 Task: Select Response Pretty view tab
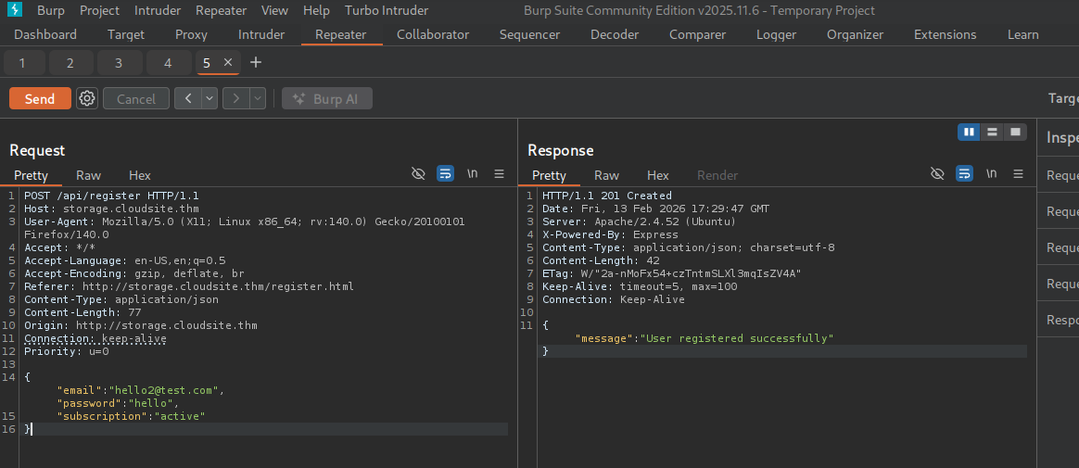[549, 175]
